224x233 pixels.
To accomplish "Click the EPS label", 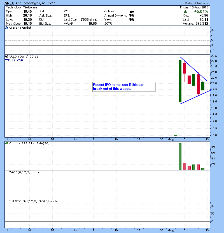I will (67, 15).
